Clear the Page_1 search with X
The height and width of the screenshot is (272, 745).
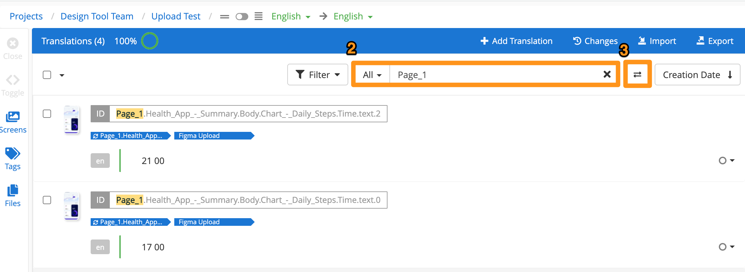pyautogui.click(x=607, y=75)
